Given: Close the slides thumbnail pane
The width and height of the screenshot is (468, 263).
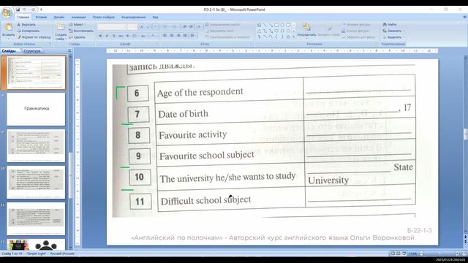Looking at the screenshot, I should coord(69,51).
